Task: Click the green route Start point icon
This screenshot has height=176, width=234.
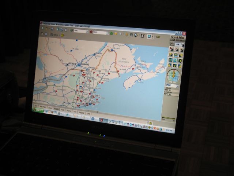Action: point(72,30)
